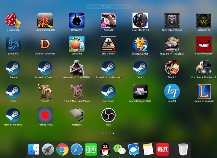Open the OBS recording app
The height and width of the screenshot is (158, 217).
click(108, 115)
